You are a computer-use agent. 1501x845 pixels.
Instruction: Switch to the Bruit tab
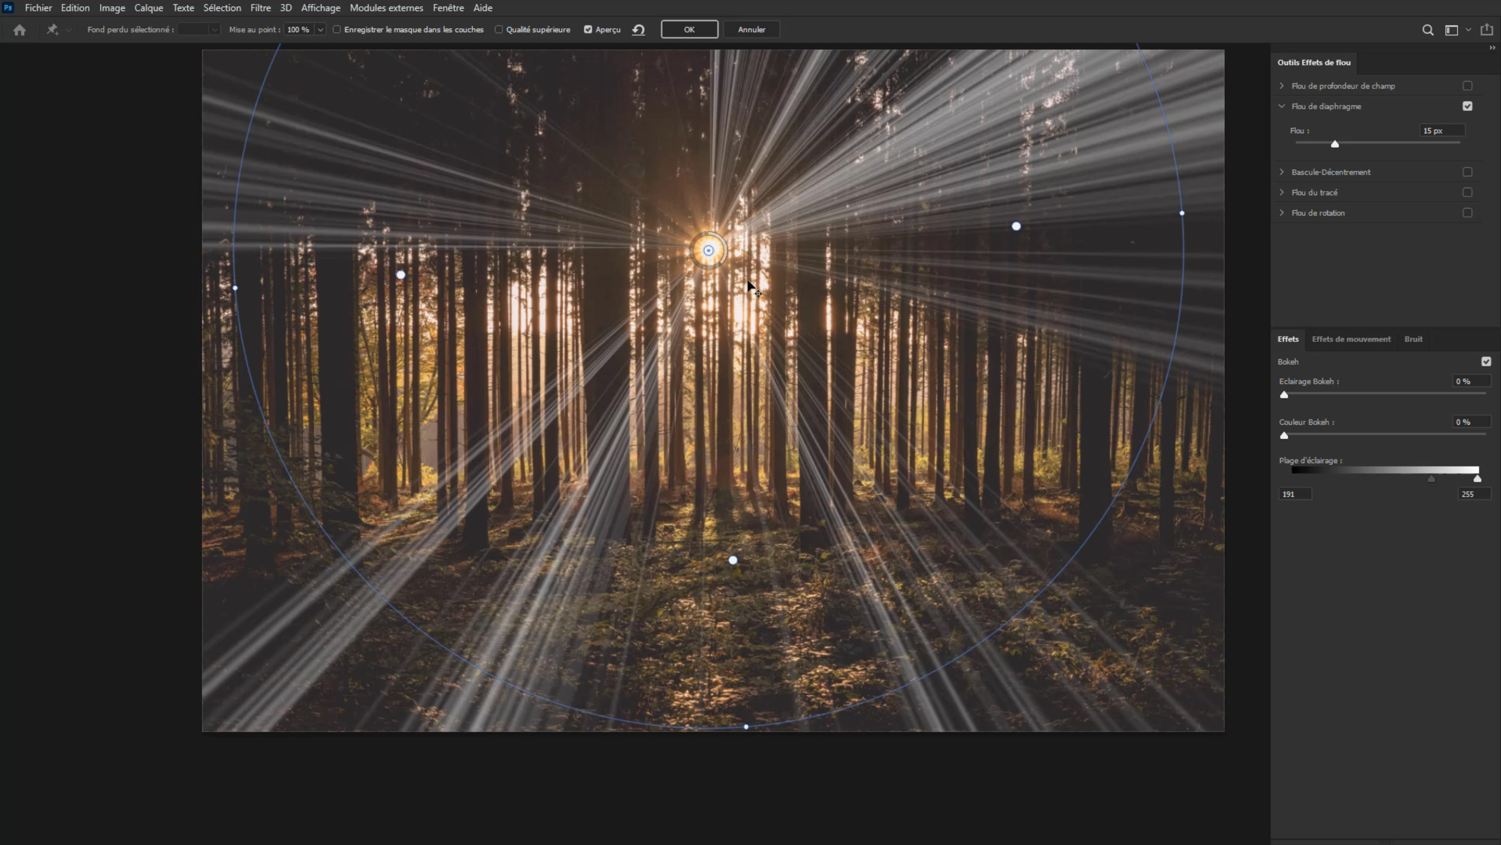1414,339
